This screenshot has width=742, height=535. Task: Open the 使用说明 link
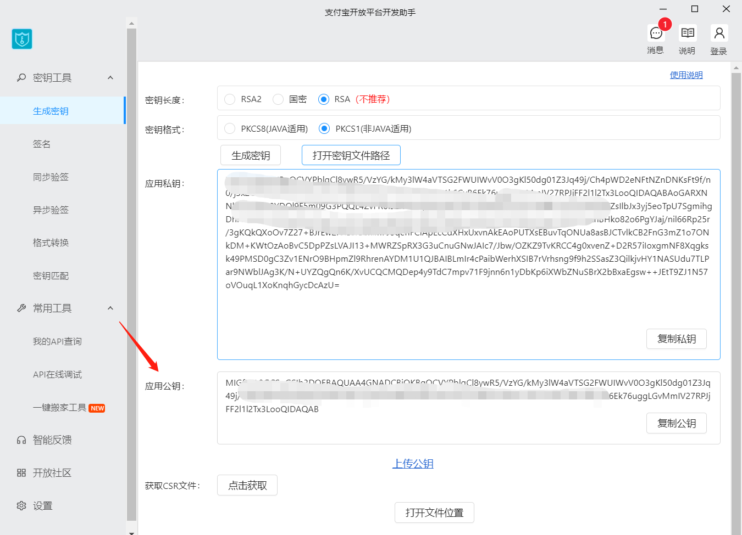point(686,75)
